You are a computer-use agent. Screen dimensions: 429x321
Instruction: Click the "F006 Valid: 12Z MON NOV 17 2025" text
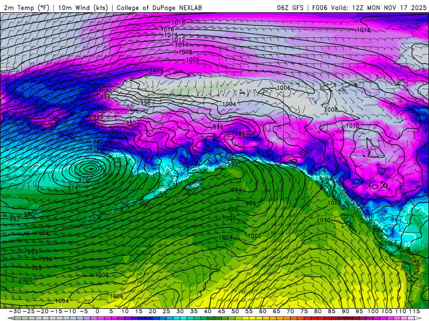[x=369, y=7]
